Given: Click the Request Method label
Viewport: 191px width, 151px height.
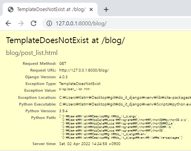Looking at the screenshot, I should [39, 64].
